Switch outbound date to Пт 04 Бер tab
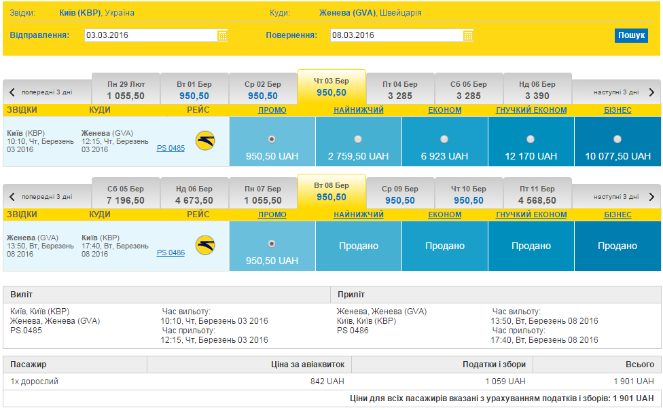Image resolution: width=663 pixels, height=410 pixels. (400, 90)
